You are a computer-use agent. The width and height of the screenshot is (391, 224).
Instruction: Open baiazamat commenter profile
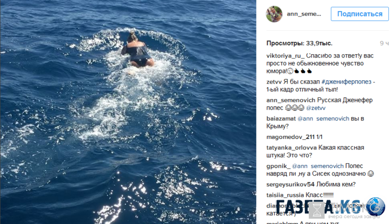(281, 119)
